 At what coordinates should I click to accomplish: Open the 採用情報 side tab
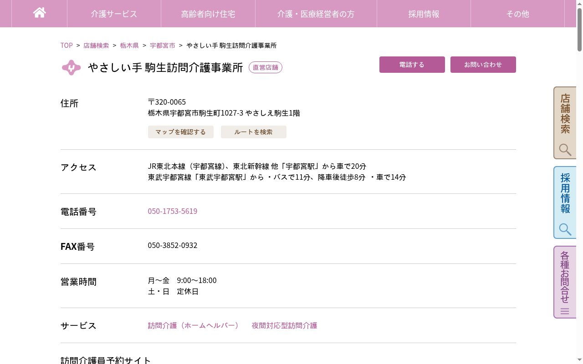point(565,202)
